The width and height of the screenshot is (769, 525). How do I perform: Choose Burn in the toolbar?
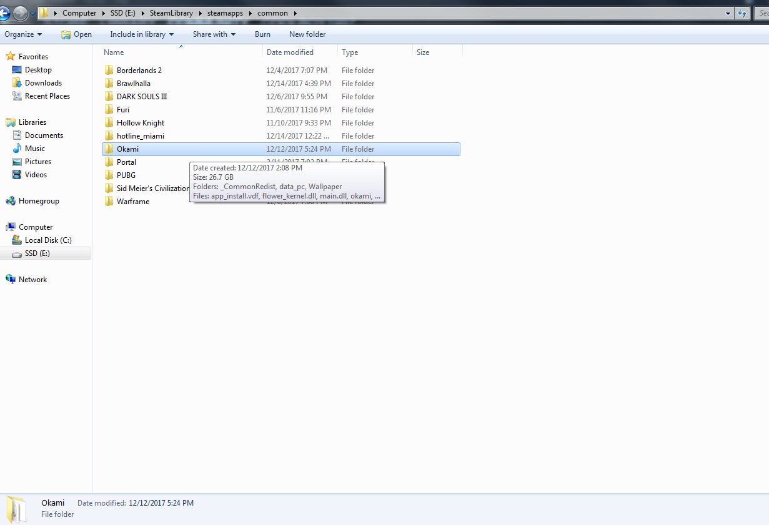262,34
